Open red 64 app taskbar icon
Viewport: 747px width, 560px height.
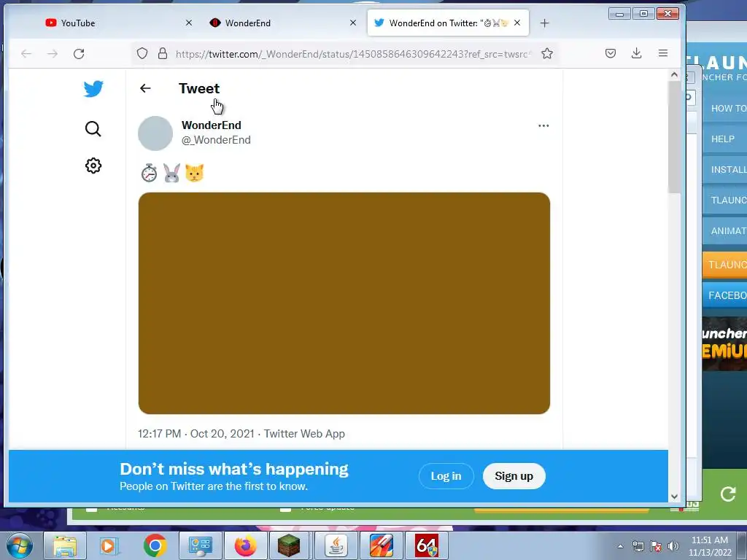[426, 545]
